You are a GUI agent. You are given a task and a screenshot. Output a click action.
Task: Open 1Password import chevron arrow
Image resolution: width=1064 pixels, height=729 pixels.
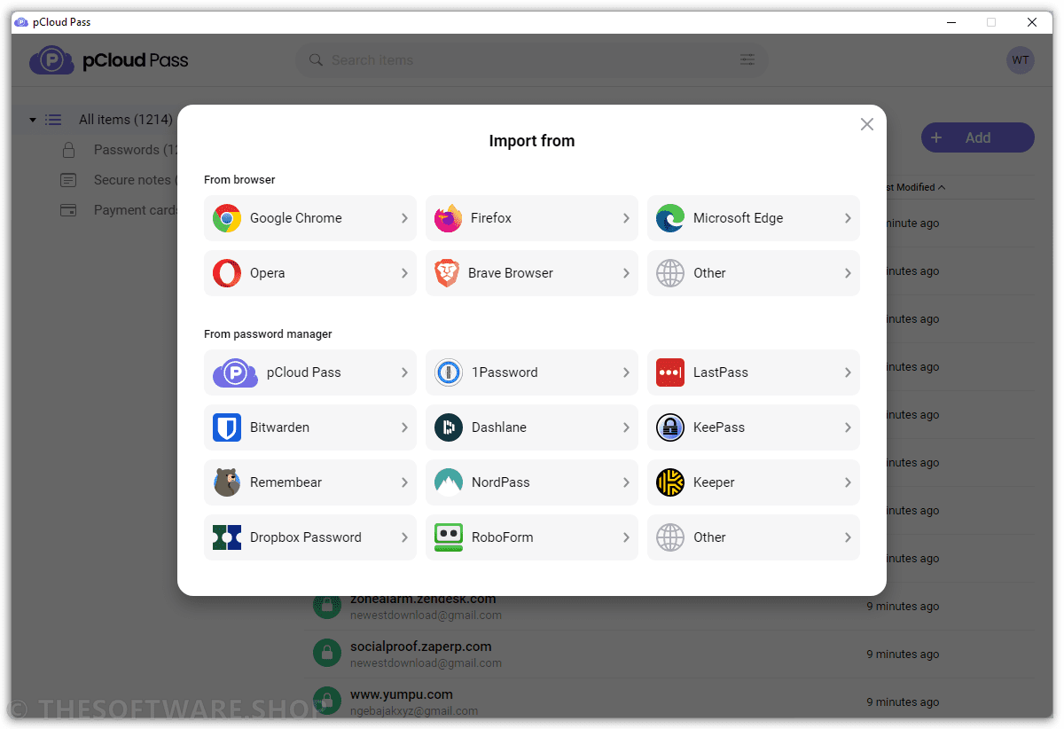626,372
